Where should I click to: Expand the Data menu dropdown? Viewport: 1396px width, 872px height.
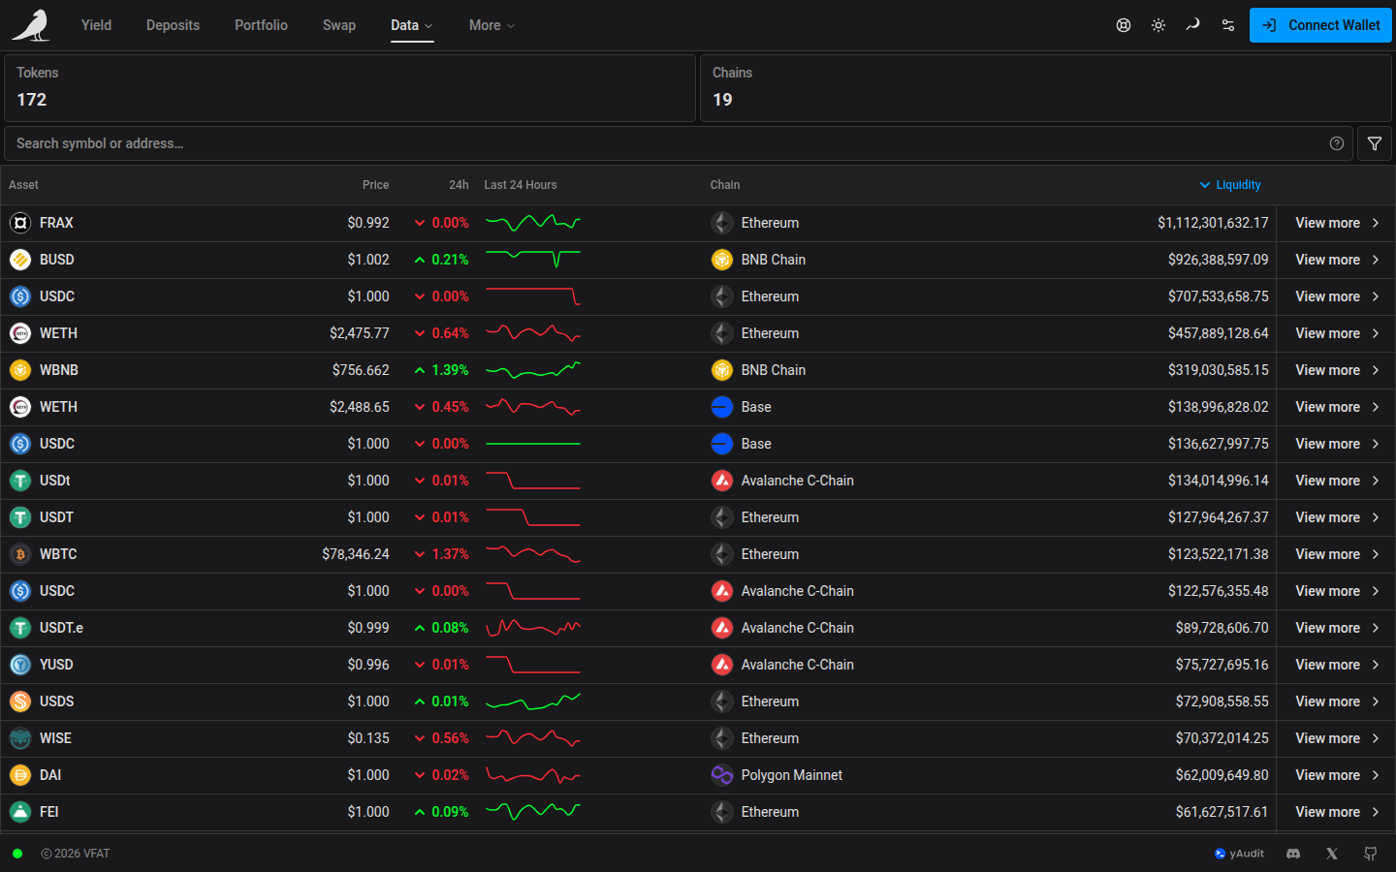[x=412, y=25]
